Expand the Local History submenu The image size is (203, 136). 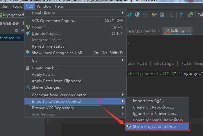[x=123, y=13]
